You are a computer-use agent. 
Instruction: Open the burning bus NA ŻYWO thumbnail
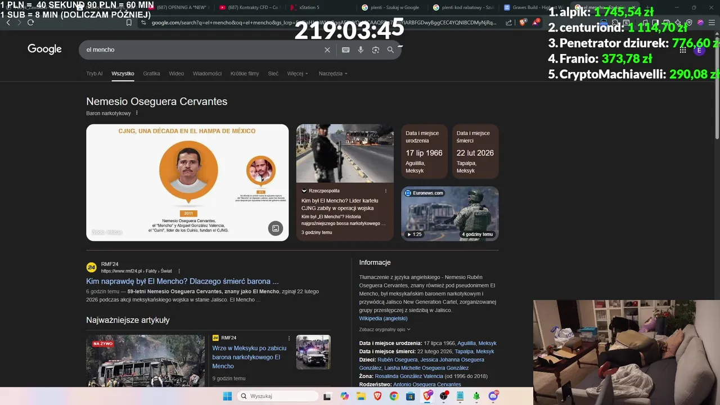click(145, 361)
